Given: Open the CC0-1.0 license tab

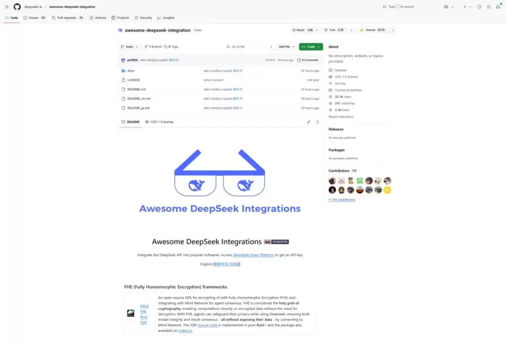Looking at the screenshot, I should coord(160,122).
